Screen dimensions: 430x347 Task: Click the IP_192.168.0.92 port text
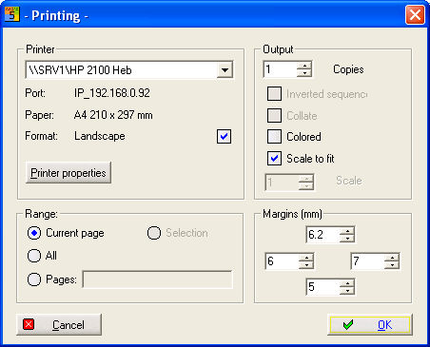click(112, 93)
